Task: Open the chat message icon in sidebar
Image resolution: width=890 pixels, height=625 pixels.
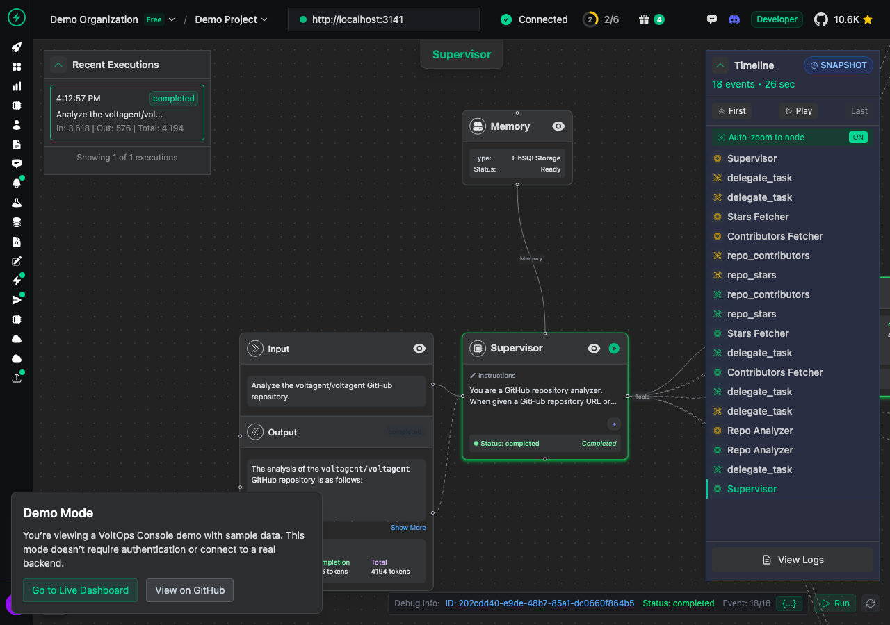Action: tap(17, 164)
